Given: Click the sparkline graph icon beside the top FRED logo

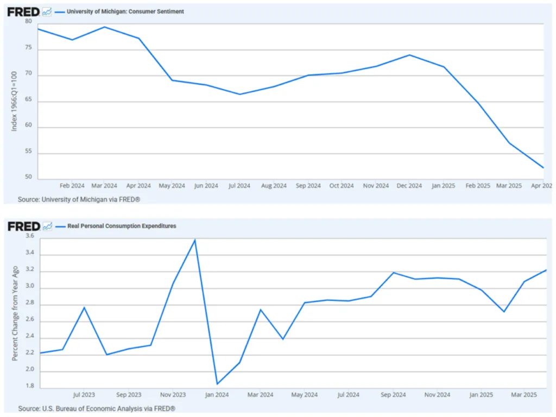Looking at the screenshot, I should [x=46, y=11].
